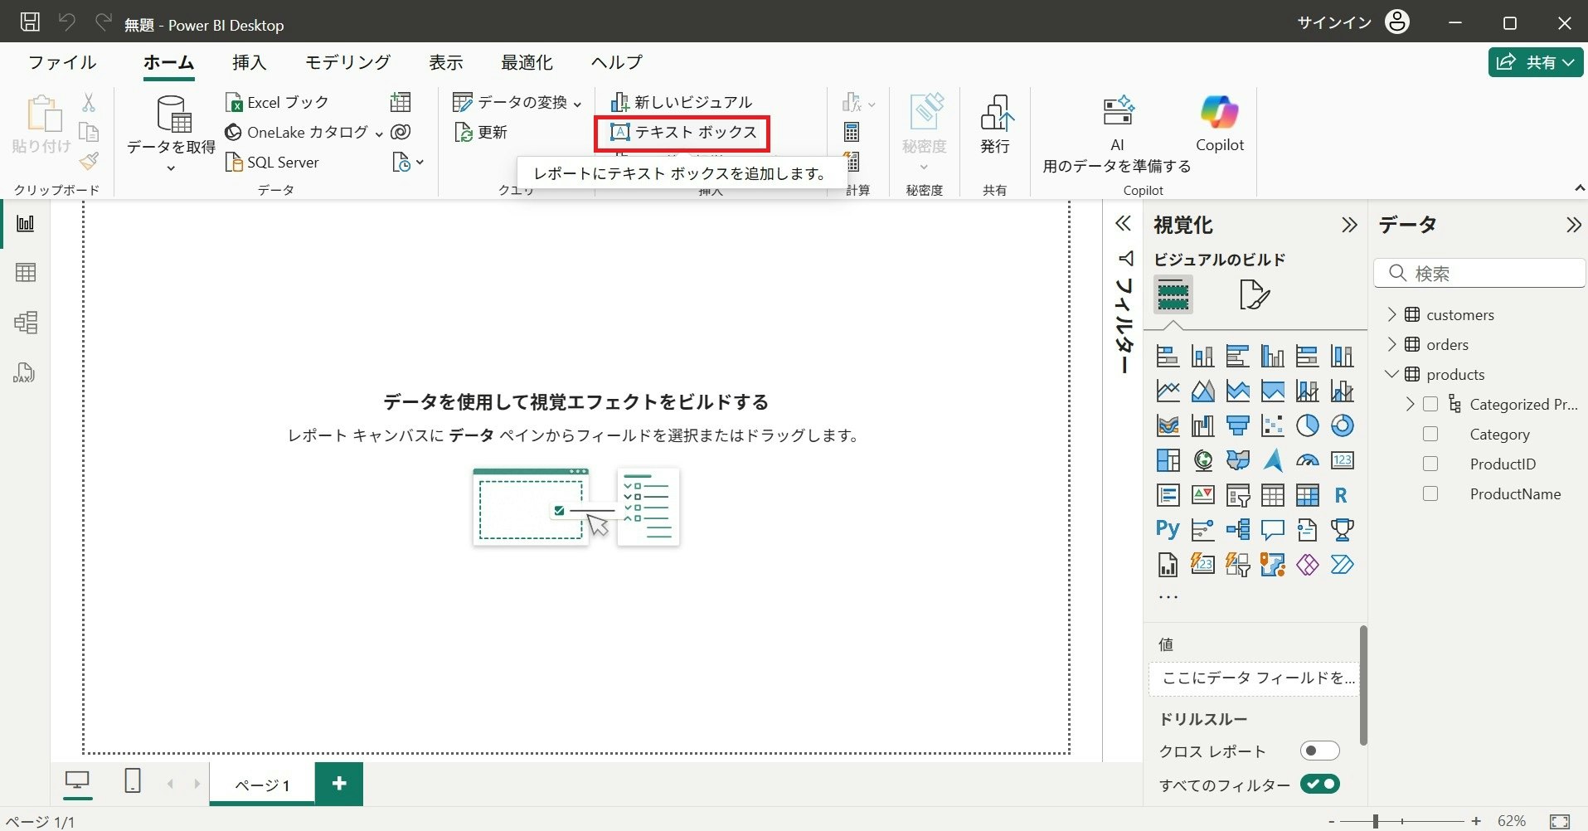This screenshot has height=831, width=1588.
Task: Add a new page with plus button
Action: [x=339, y=784]
